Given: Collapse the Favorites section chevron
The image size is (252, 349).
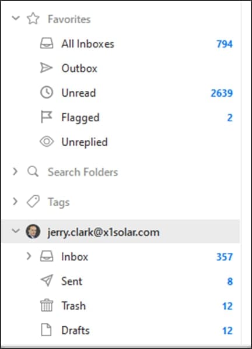Looking at the screenshot, I should coord(16,18).
